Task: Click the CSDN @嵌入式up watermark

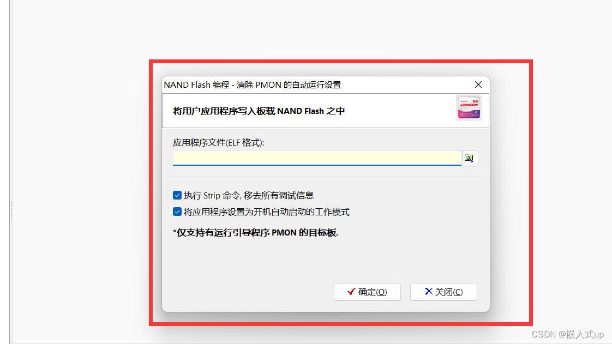Action: click(x=568, y=334)
